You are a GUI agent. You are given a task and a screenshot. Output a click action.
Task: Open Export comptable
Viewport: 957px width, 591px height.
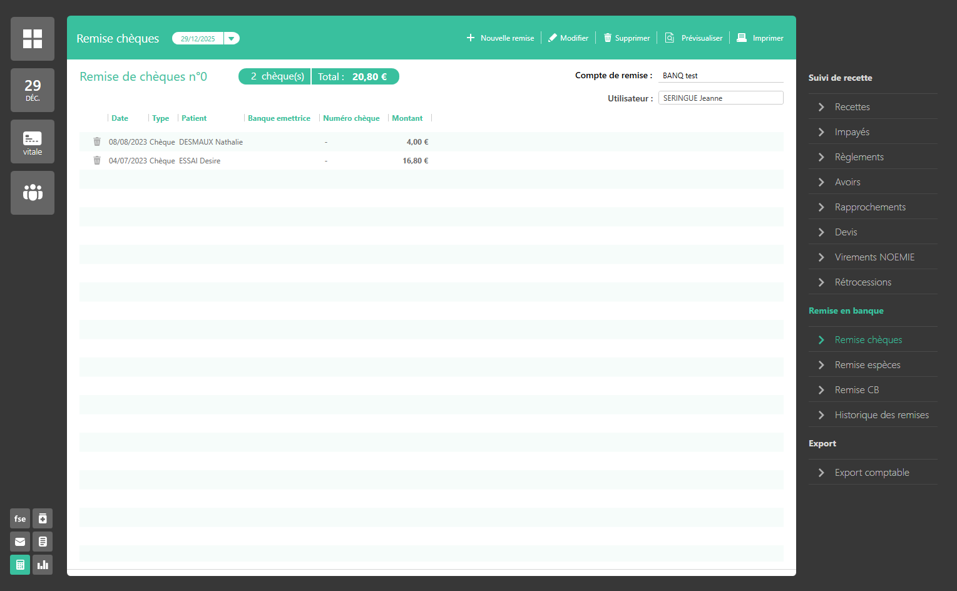pyautogui.click(x=871, y=473)
